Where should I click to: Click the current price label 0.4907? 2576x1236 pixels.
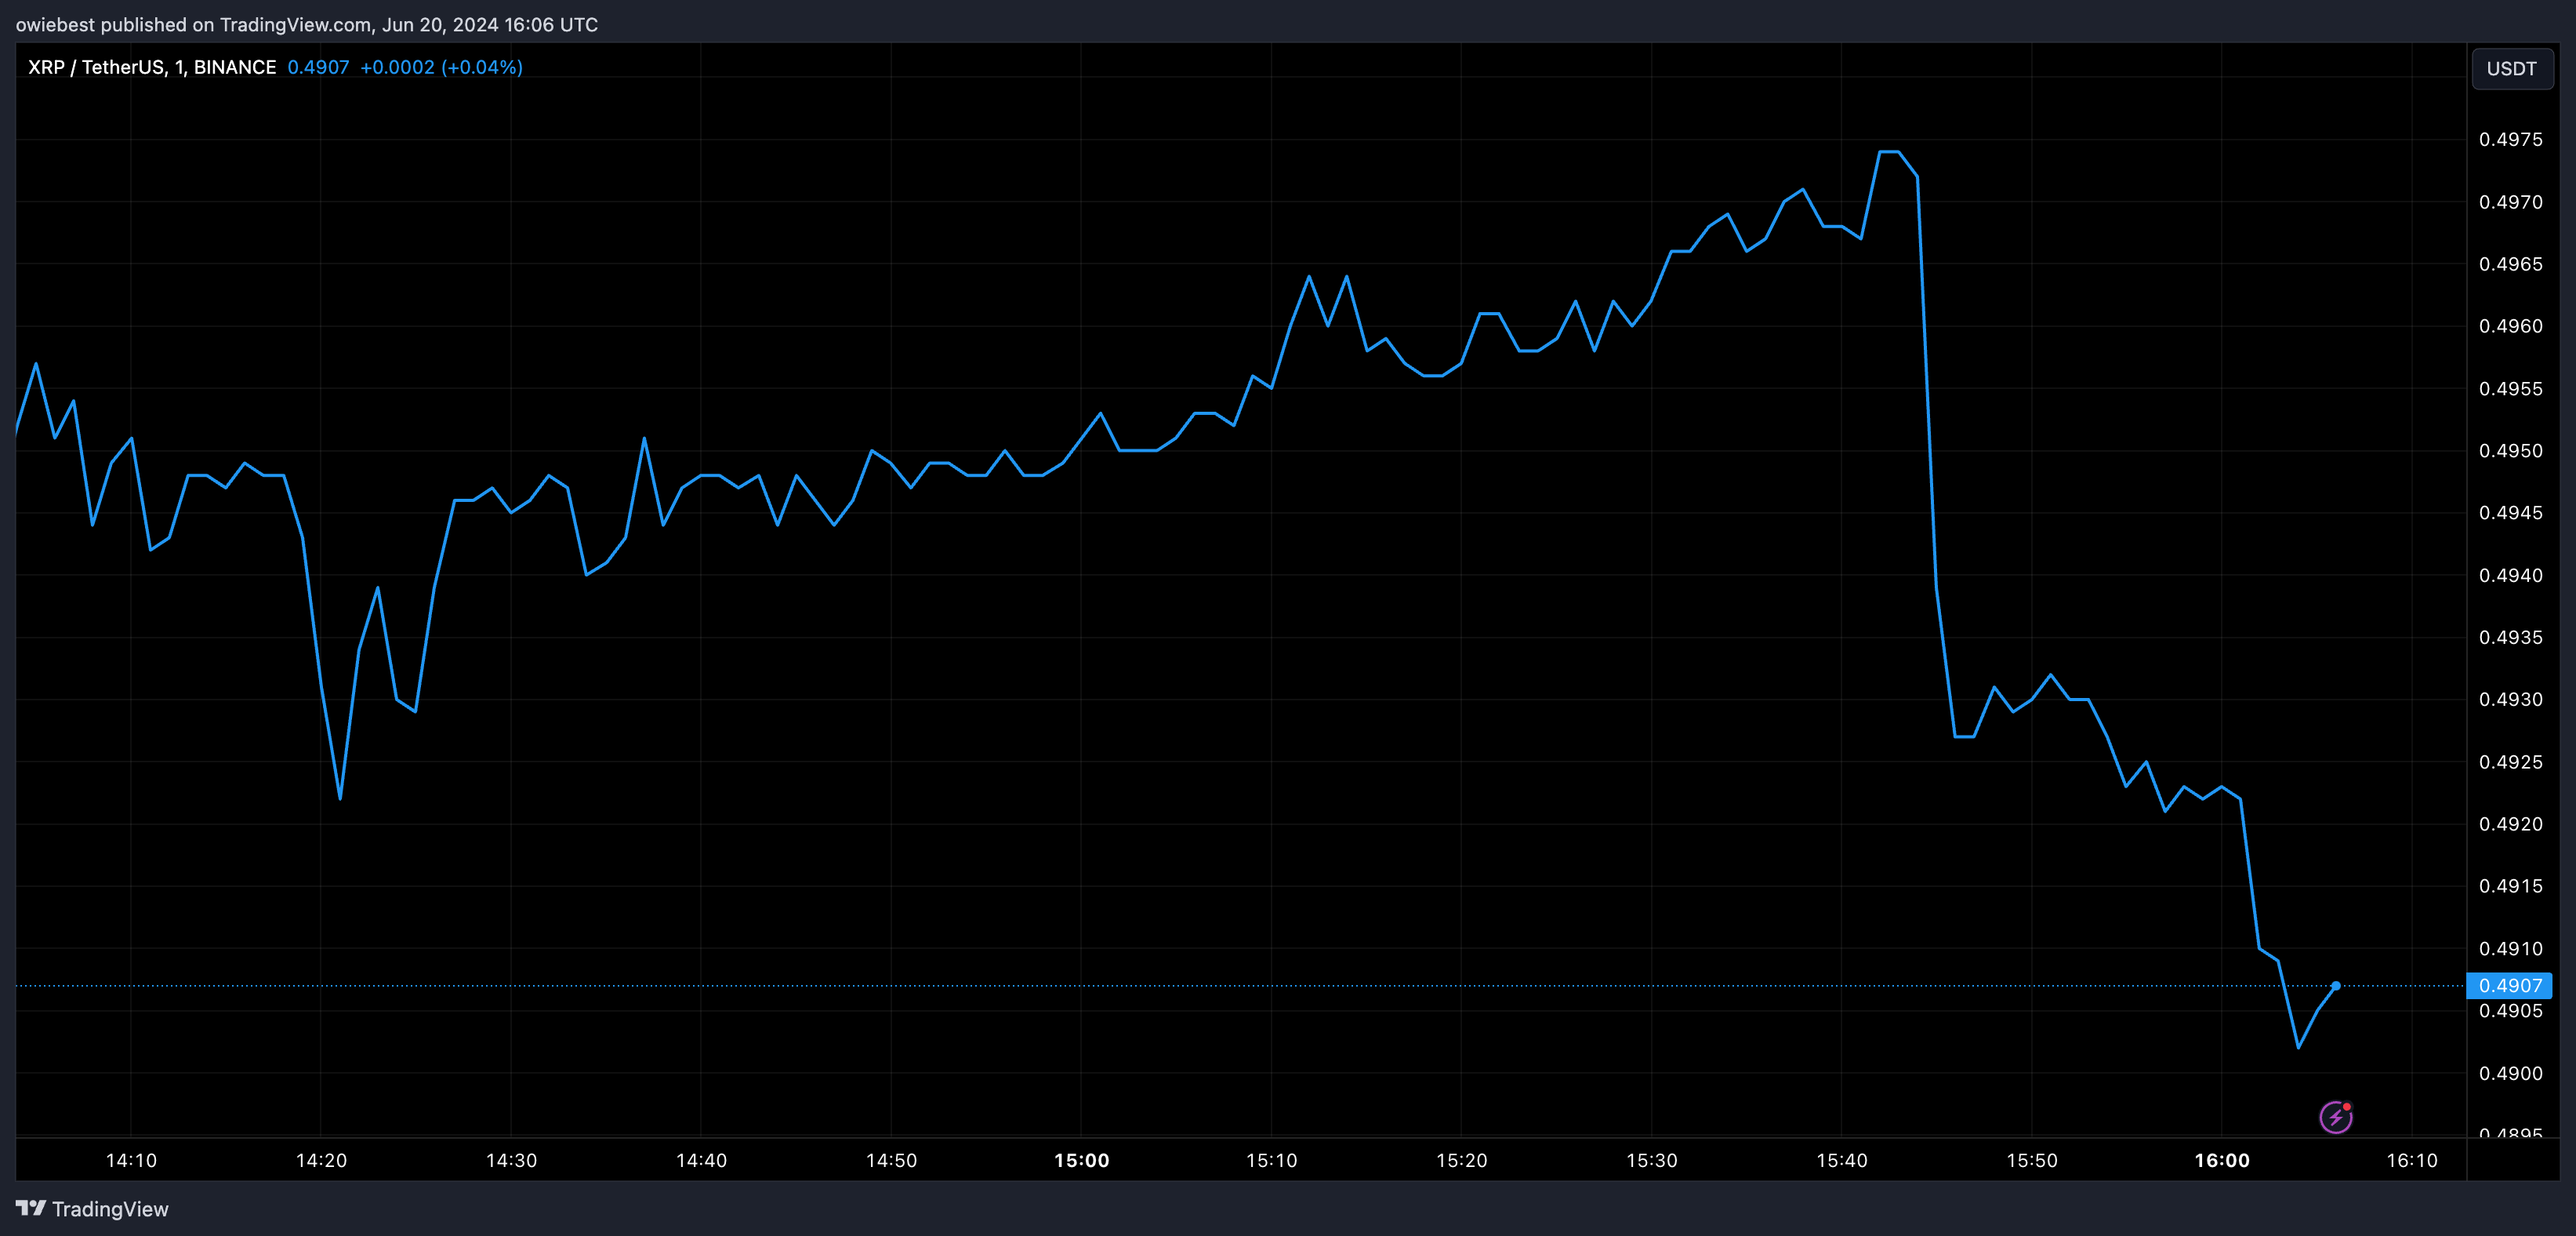tap(2509, 986)
